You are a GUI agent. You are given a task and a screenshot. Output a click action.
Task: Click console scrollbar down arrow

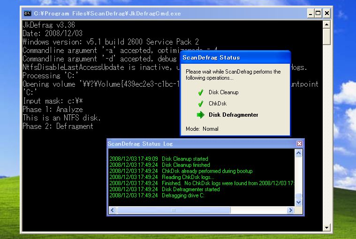pyautogui.click(x=326, y=227)
